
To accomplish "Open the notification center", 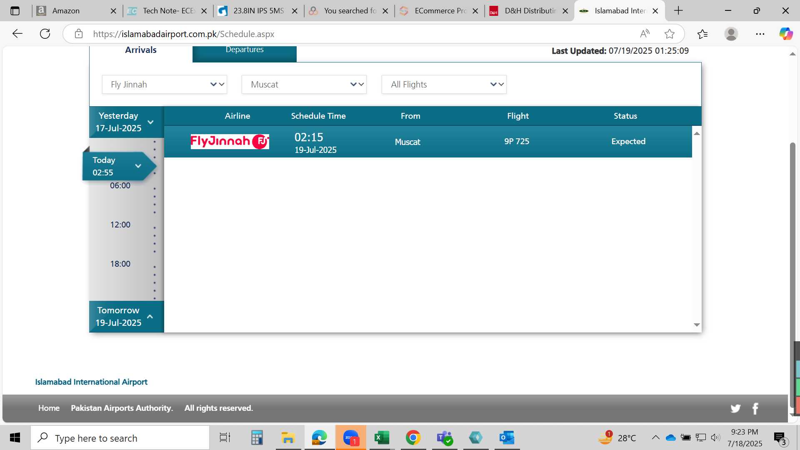I will tap(780, 438).
